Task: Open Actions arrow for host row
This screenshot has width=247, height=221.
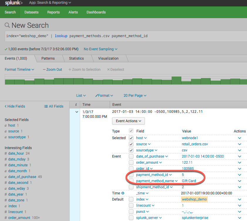Action: (240, 138)
